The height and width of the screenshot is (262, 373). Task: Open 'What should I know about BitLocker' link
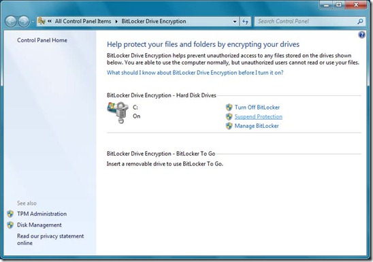point(195,73)
